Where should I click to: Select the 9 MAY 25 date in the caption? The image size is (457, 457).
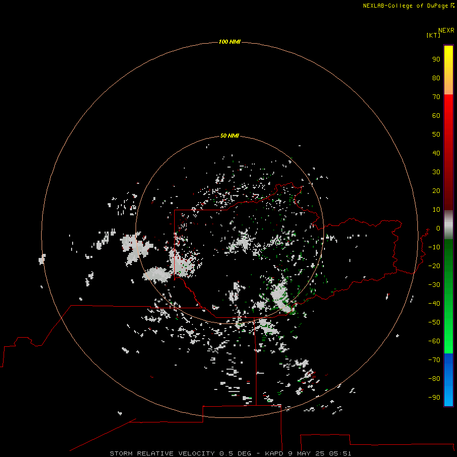[x=306, y=453]
